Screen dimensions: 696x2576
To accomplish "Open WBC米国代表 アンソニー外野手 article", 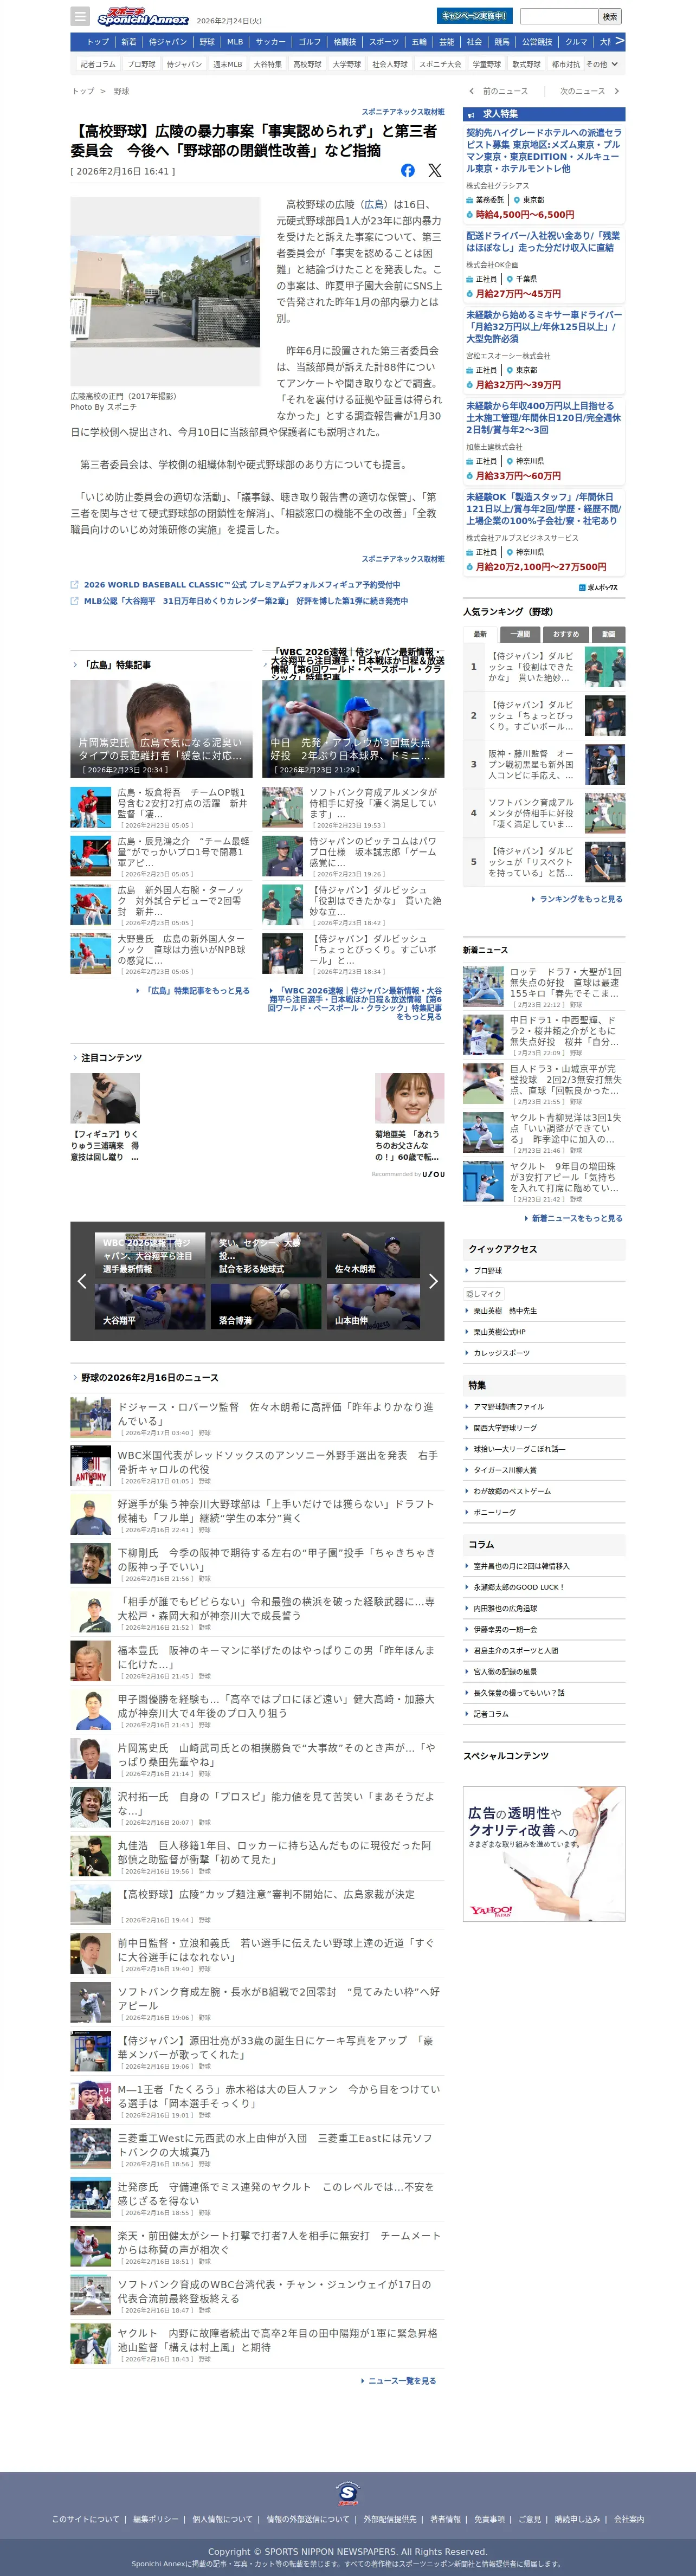I will tap(277, 1462).
